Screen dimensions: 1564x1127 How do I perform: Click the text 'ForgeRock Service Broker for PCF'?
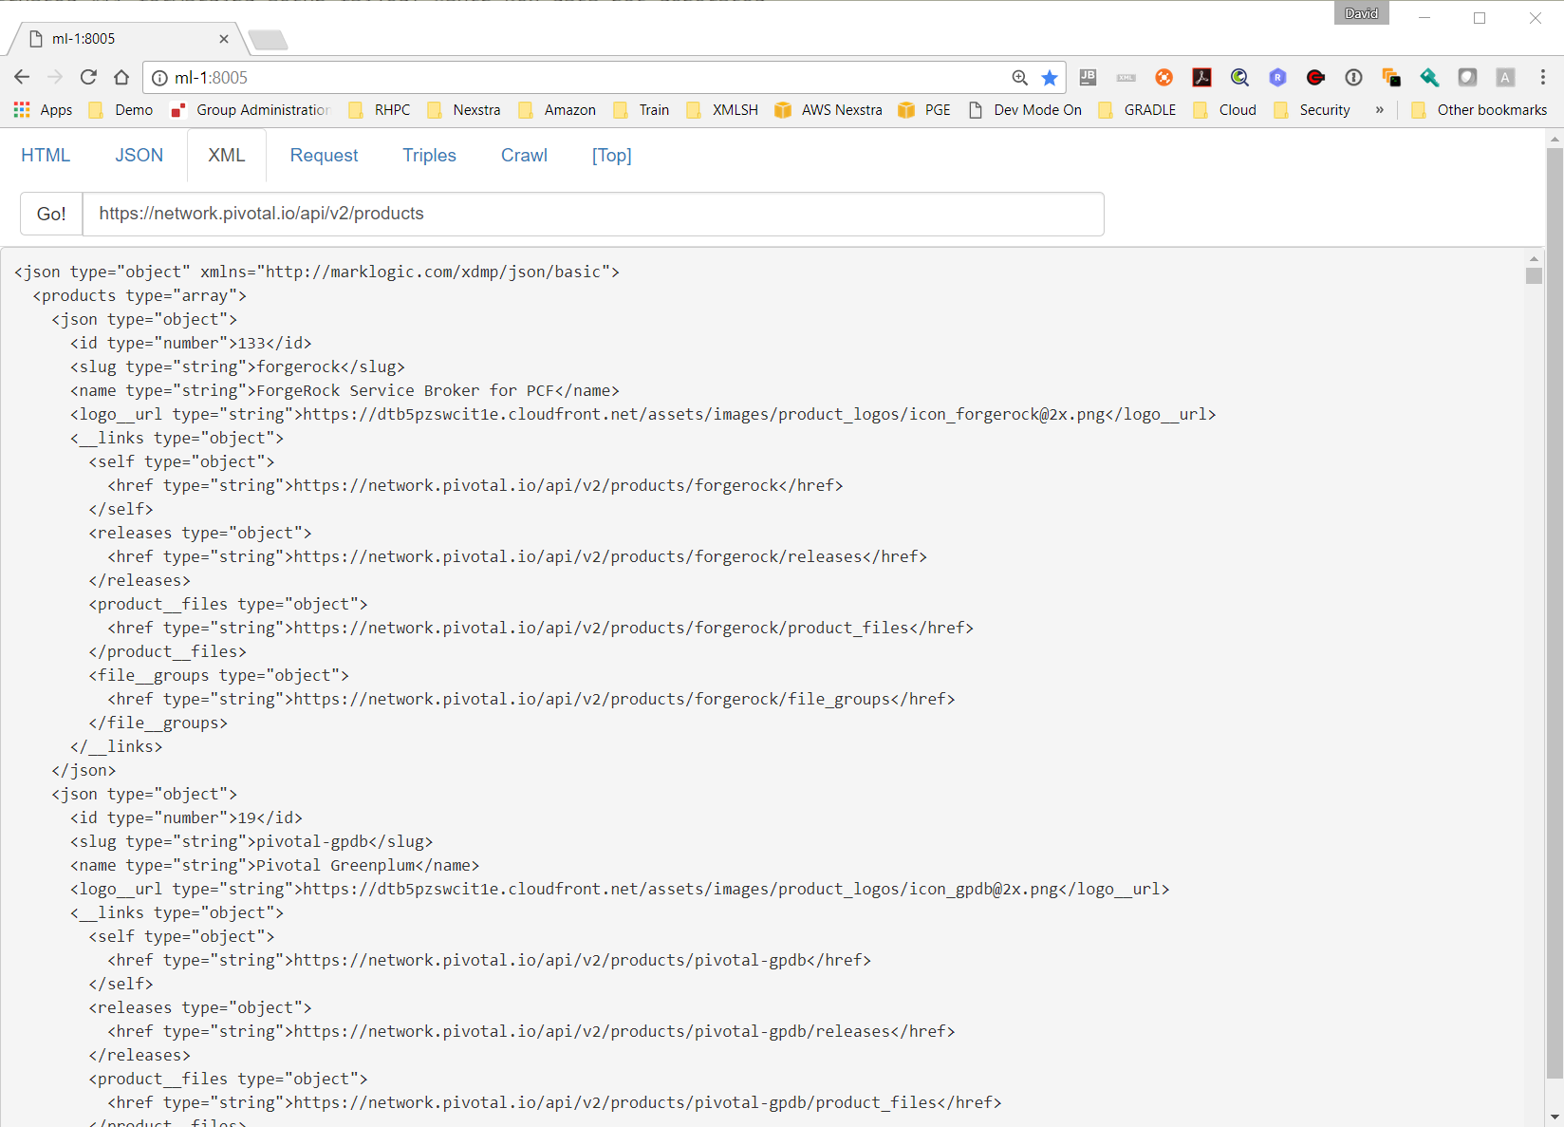pos(405,390)
